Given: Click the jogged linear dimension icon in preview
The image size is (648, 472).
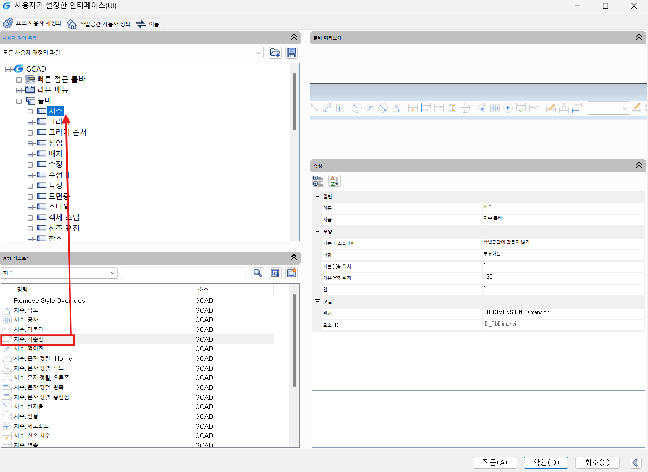Looking at the screenshot, I should coord(534,108).
